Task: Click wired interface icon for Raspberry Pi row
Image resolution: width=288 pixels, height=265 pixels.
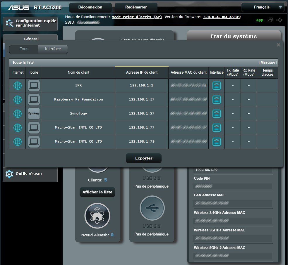Action: click(217, 100)
